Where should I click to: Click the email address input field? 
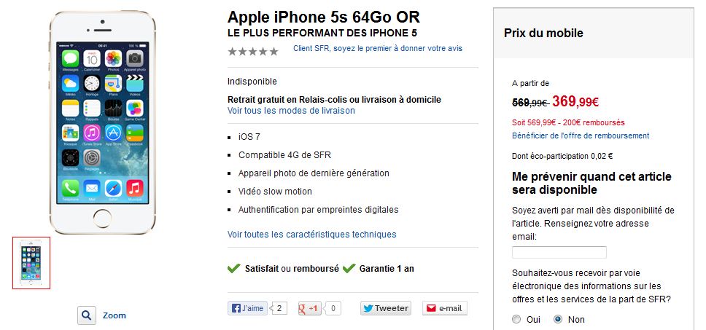coord(559,252)
